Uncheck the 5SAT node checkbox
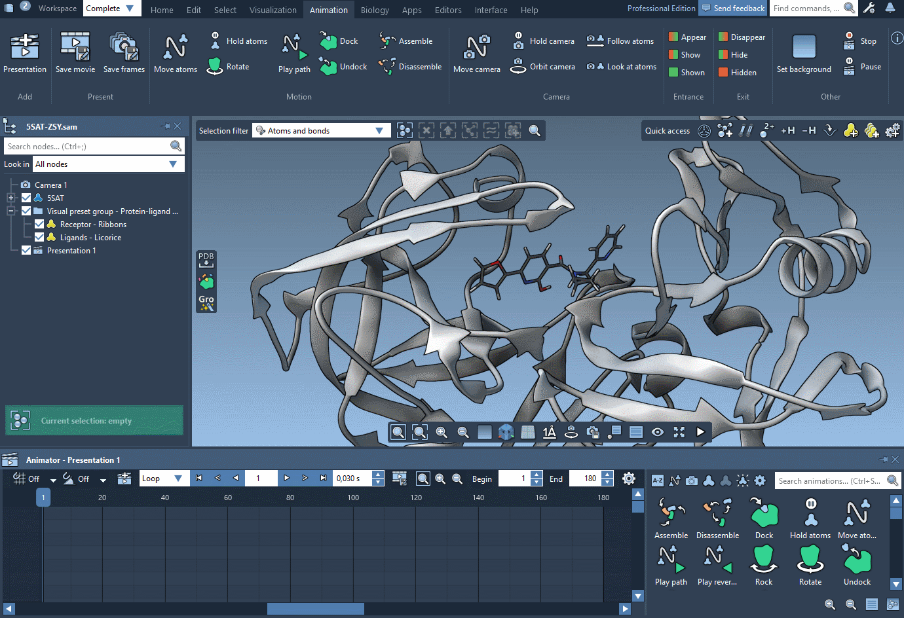Image resolution: width=904 pixels, height=618 pixels. click(26, 198)
